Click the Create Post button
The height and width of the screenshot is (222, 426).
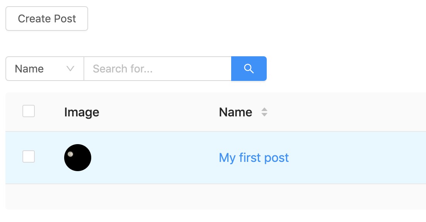[x=47, y=18]
